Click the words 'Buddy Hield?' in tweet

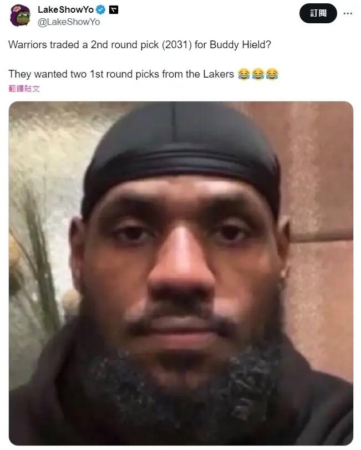click(x=240, y=45)
